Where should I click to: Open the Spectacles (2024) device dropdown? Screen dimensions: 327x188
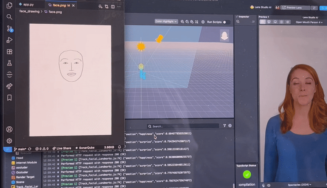[x=300, y=185]
